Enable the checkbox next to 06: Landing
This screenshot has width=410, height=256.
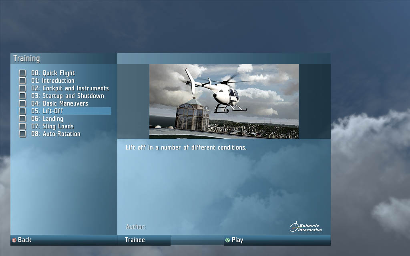tap(22, 119)
